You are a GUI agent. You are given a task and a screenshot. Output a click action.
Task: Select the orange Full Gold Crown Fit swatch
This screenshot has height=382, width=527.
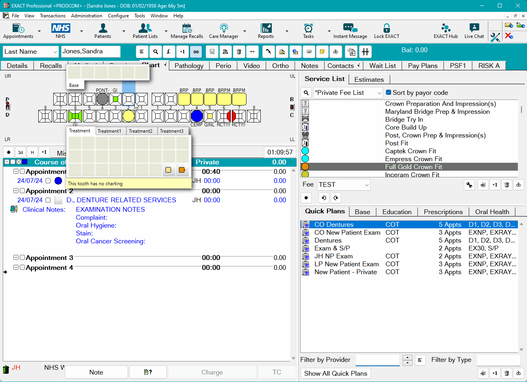tap(305, 167)
